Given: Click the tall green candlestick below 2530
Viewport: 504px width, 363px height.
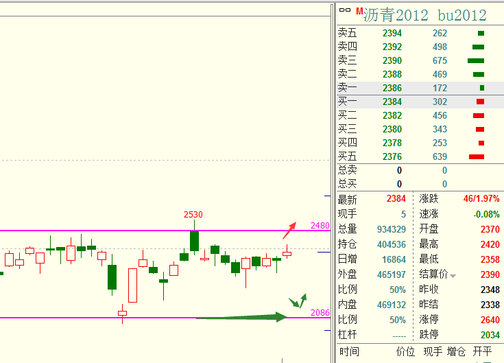Looking at the screenshot, I should click(x=195, y=241).
